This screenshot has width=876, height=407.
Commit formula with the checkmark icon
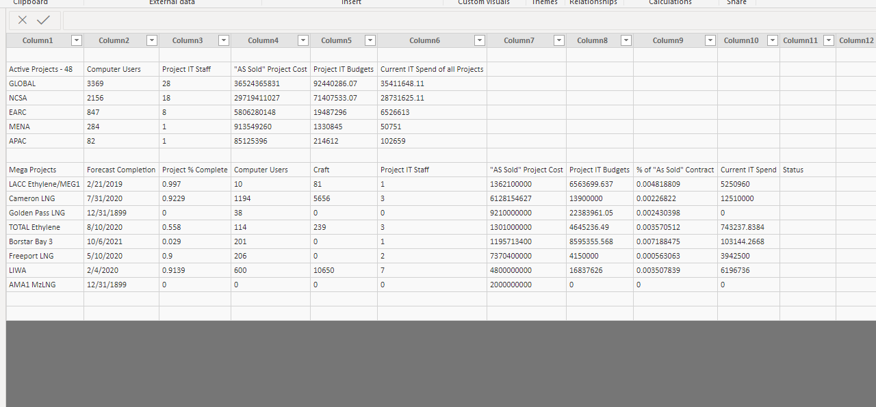point(43,21)
